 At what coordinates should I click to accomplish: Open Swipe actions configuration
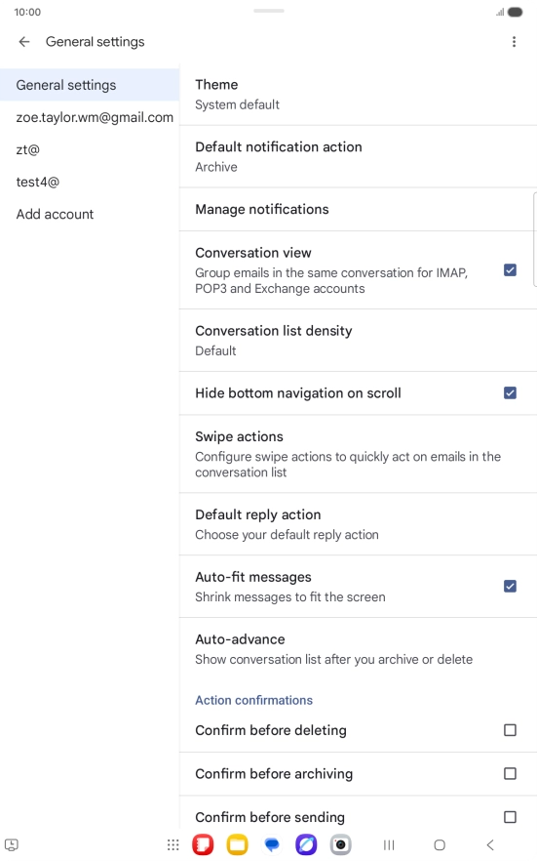tap(358, 454)
